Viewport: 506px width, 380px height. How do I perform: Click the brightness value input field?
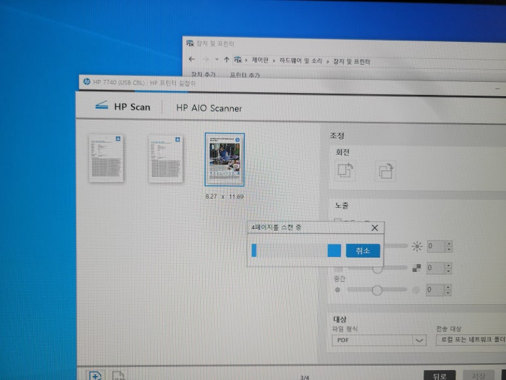tap(436, 246)
